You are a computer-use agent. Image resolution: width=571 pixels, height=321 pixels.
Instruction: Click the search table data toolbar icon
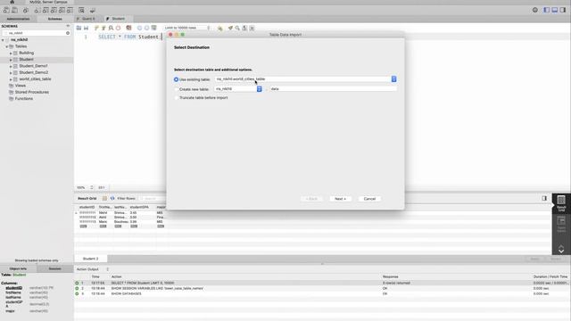(x=81, y=10)
